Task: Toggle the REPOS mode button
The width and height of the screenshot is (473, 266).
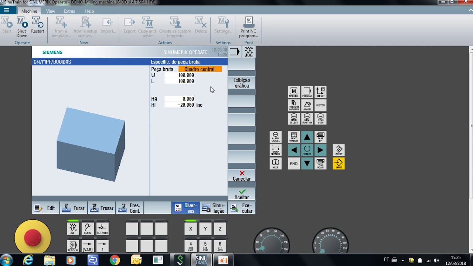Action: coord(88,229)
